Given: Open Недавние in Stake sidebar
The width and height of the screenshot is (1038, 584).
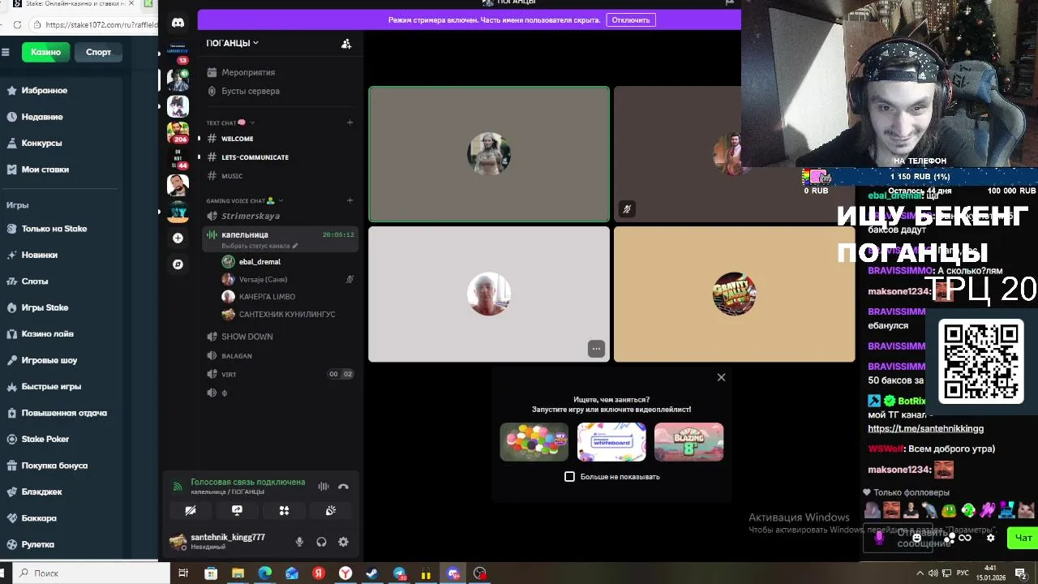Looking at the screenshot, I should (x=41, y=117).
